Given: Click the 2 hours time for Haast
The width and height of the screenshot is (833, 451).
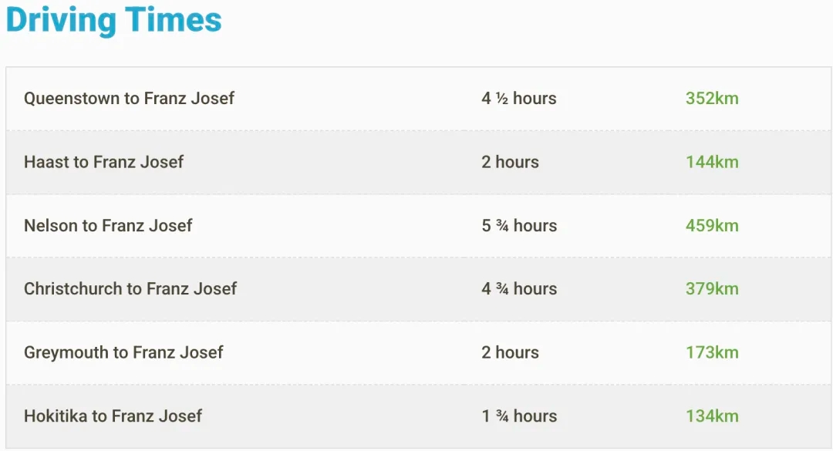Looking at the screenshot, I should 510,161.
